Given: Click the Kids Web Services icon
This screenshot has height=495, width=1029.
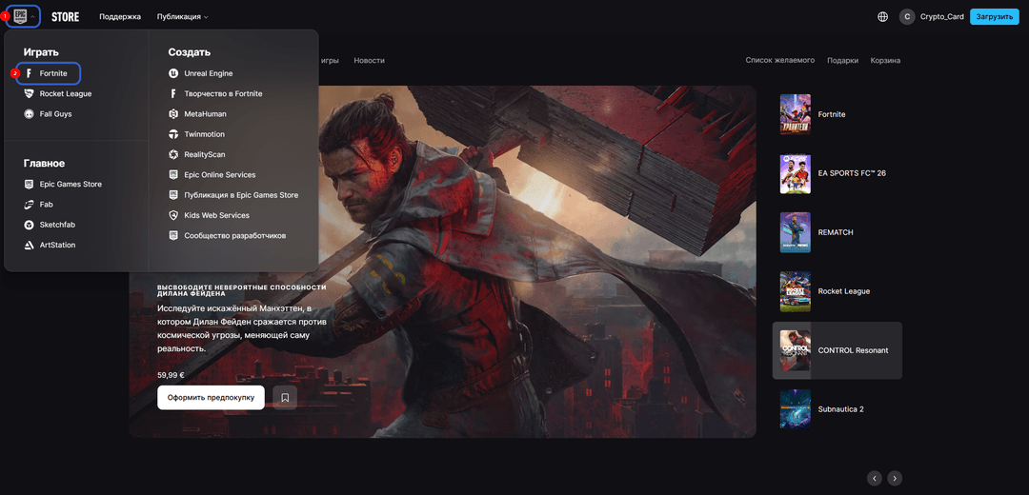Looking at the screenshot, I should [x=173, y=216].
